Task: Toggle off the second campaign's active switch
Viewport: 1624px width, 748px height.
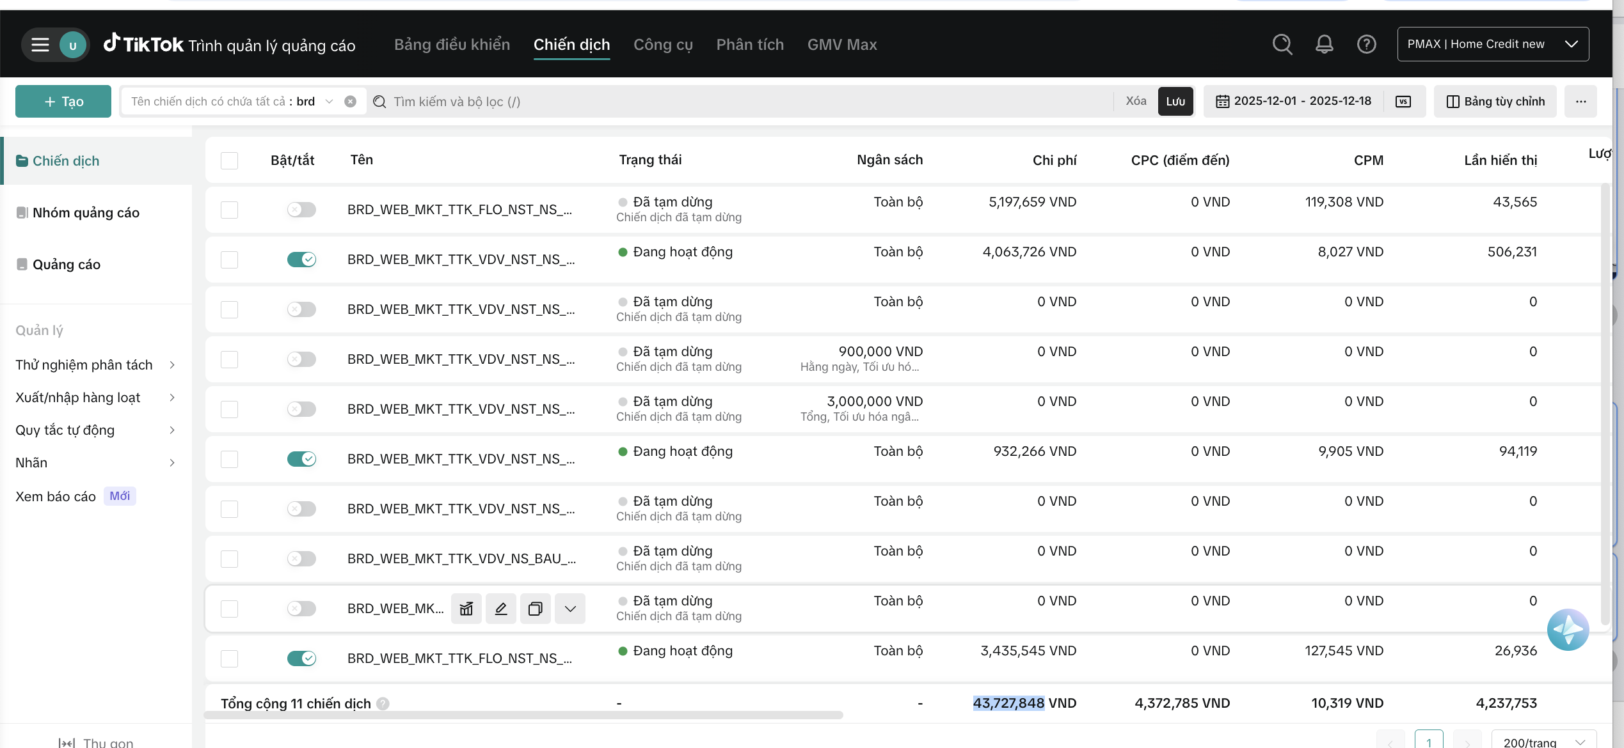Action: coord(301,260)
